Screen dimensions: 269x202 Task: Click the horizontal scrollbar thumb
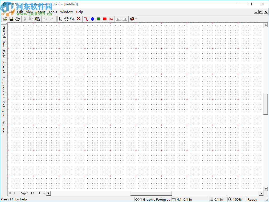click(x=151, y=193)
